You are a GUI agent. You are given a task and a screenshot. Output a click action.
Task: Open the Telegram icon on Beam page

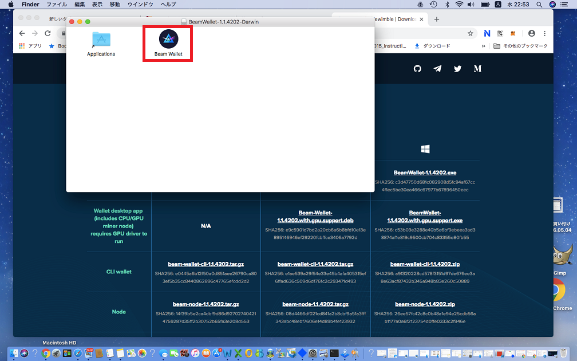[x=437, y=69]
